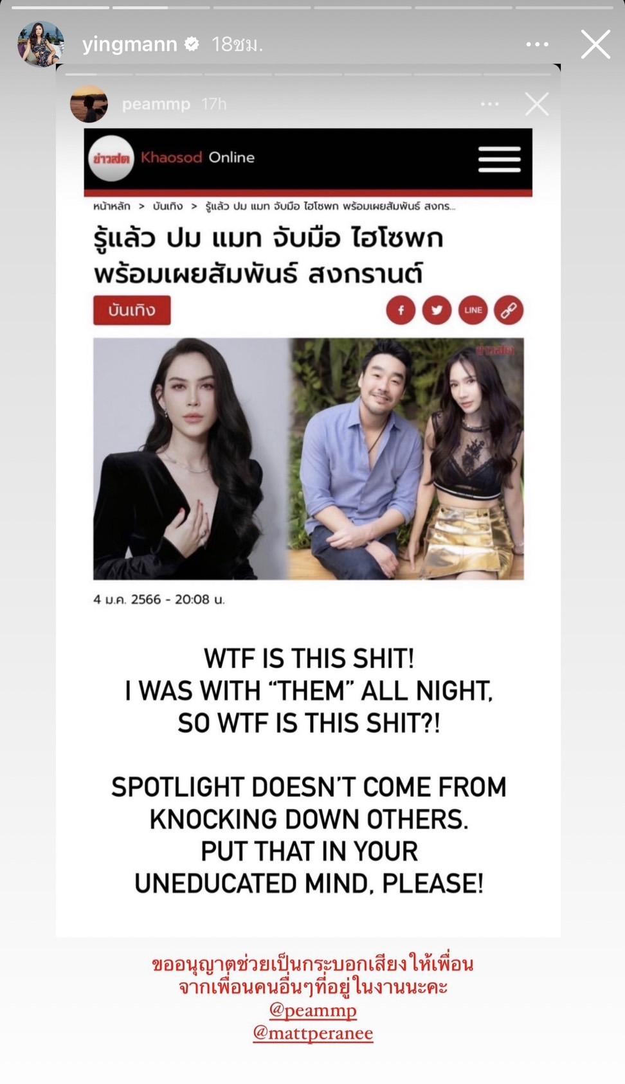This screenshot has width=625, height=1084.
Task: Copy article link with chain icon
Action: pyautogui.click(x=509, y=310)
